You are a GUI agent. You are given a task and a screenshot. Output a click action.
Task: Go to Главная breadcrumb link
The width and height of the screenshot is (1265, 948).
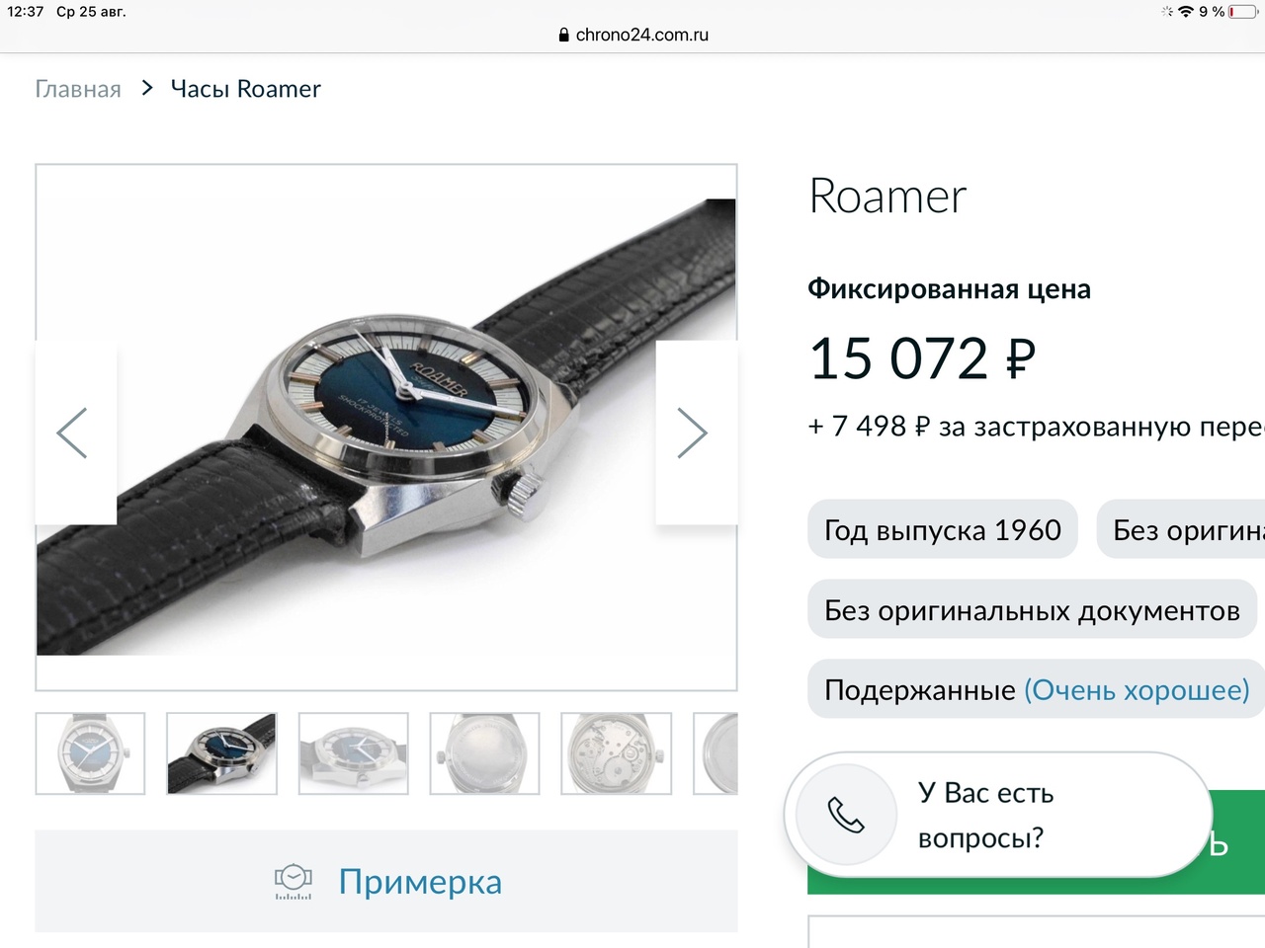(78, 89)
